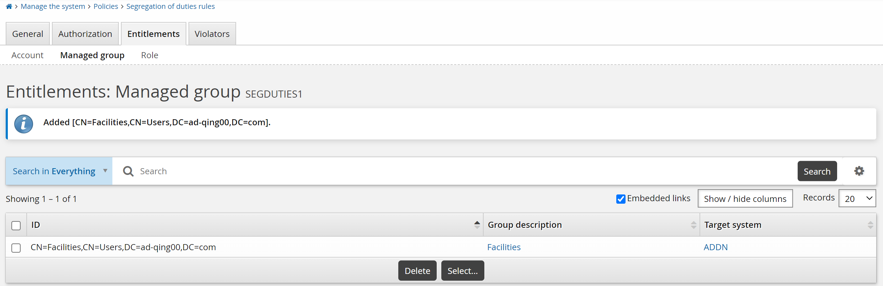Click into the Search text field
883x286 pixels.
click(462, 171)
